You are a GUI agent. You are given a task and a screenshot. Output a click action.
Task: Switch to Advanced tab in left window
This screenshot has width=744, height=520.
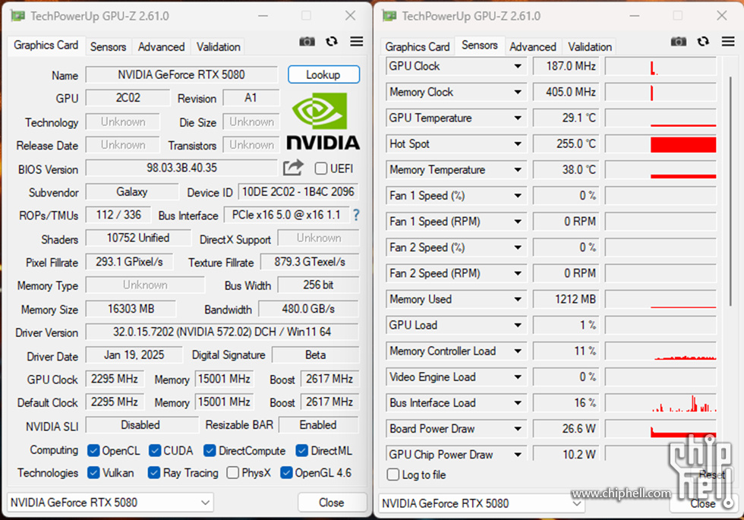pos(161,46)
